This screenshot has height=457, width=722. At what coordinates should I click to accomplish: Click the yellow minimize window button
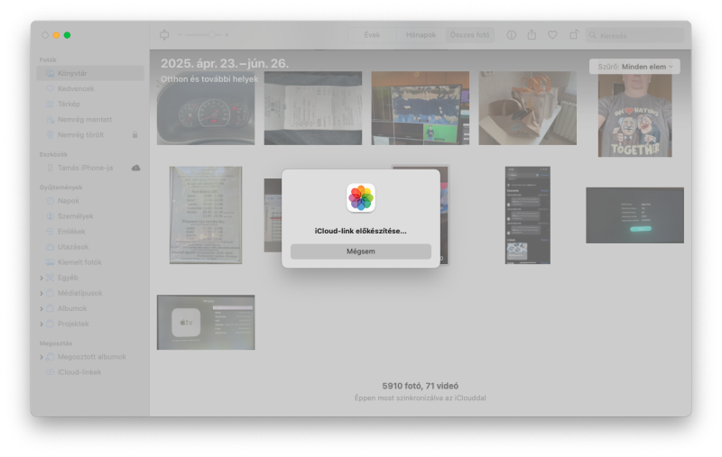coord(56,35)
